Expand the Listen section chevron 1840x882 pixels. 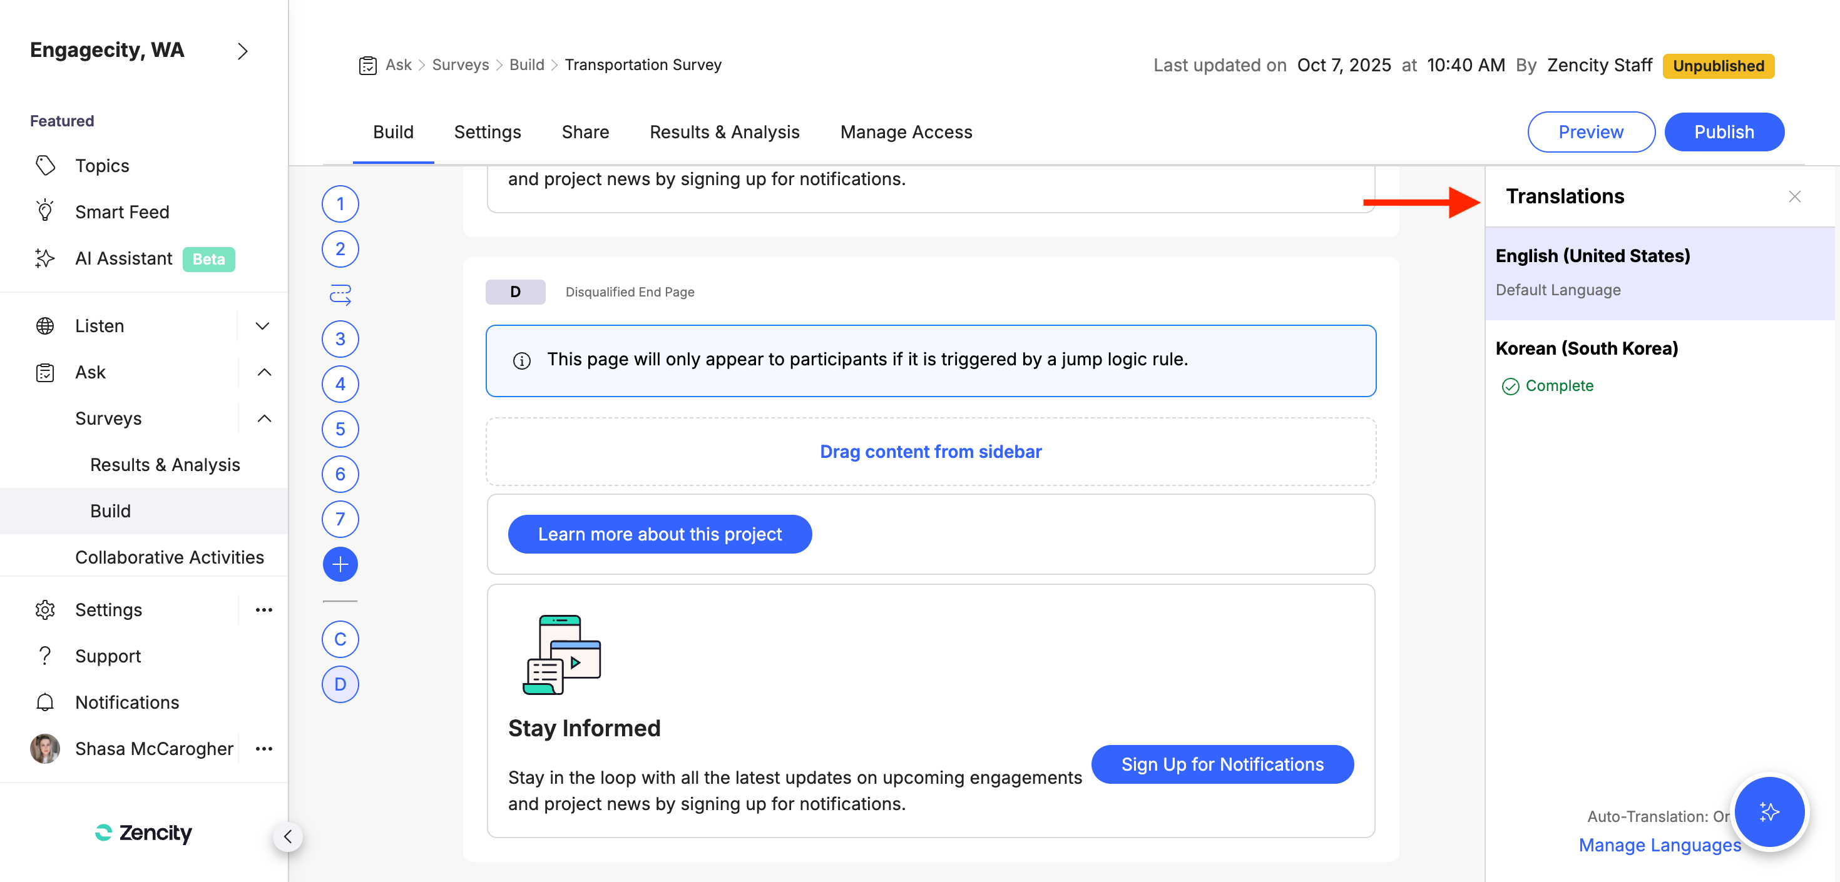tap(263, 326)
